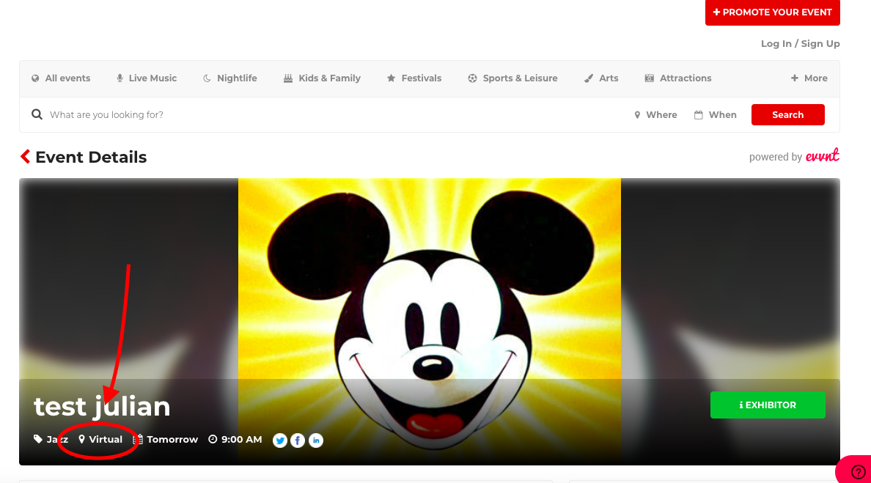Image resolution: width=871 pixels, height=483 pixels.
Task: Click the 9:00 AM time label
Action: coord(242,439)
